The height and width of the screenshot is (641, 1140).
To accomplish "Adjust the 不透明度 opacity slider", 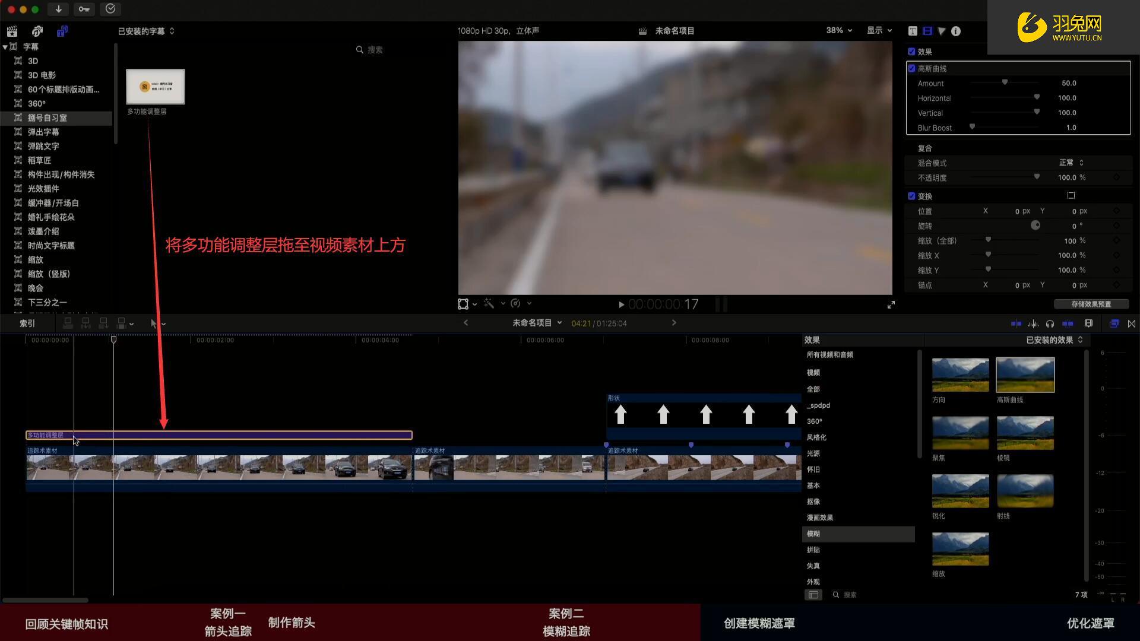I will tap(1037, 177).
